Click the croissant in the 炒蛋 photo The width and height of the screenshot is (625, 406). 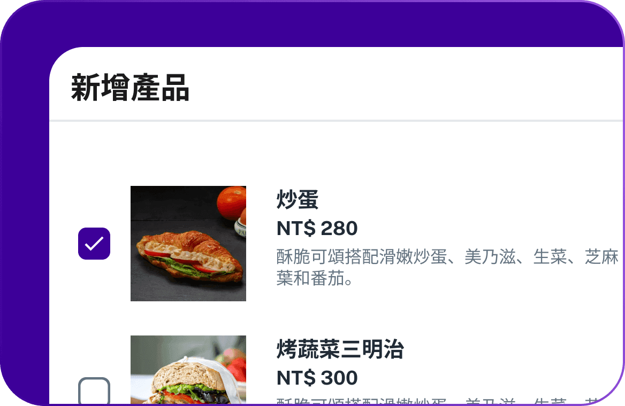189,256
